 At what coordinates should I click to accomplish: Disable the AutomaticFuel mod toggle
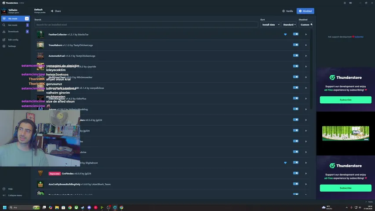(295, 55)
